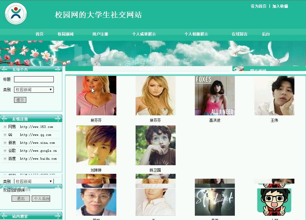Click the name 王伟 under photo

tap(274, 121)
